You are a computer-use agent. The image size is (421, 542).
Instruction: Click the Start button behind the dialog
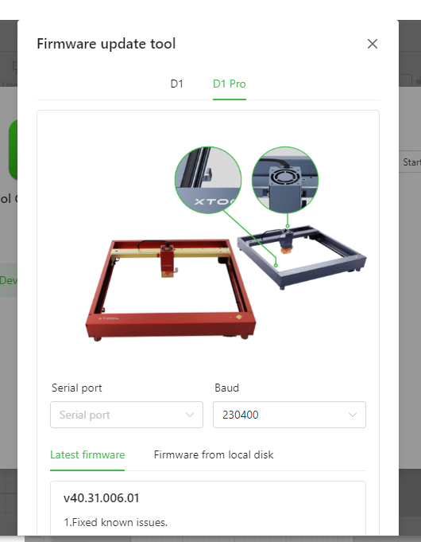pos(411,162)
